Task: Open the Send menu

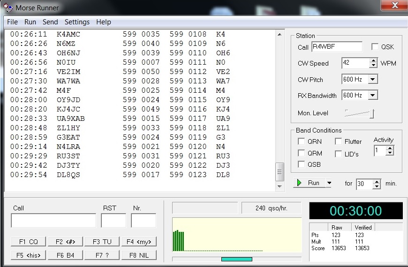Action: tap(50, 22)
